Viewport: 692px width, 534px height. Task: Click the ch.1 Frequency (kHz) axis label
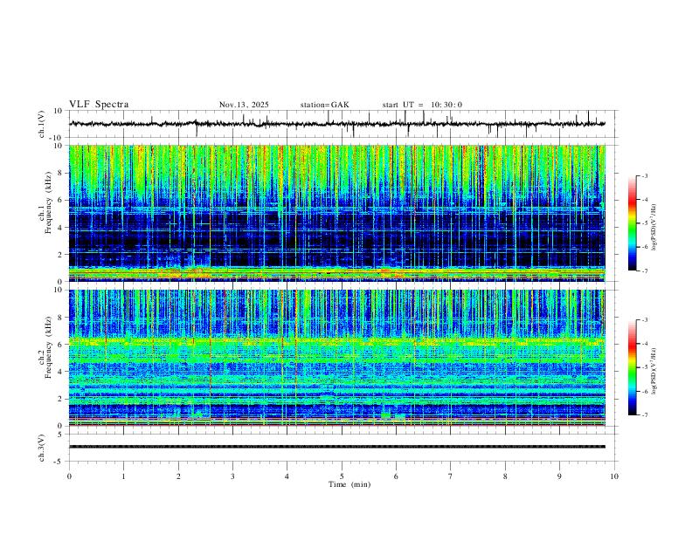pos(45,202)
